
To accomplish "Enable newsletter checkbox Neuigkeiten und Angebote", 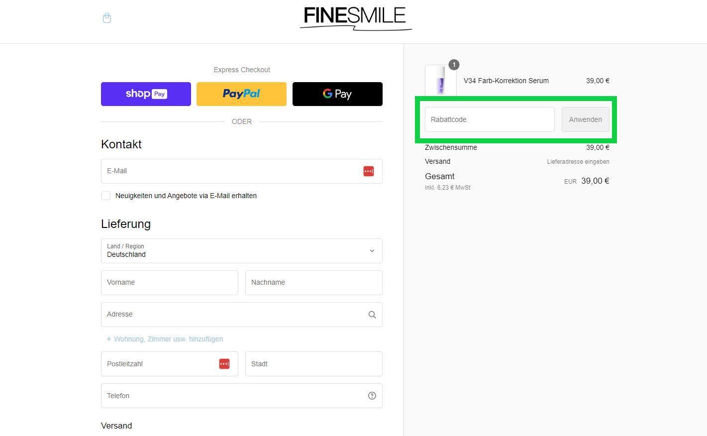I will pos(106,196).
